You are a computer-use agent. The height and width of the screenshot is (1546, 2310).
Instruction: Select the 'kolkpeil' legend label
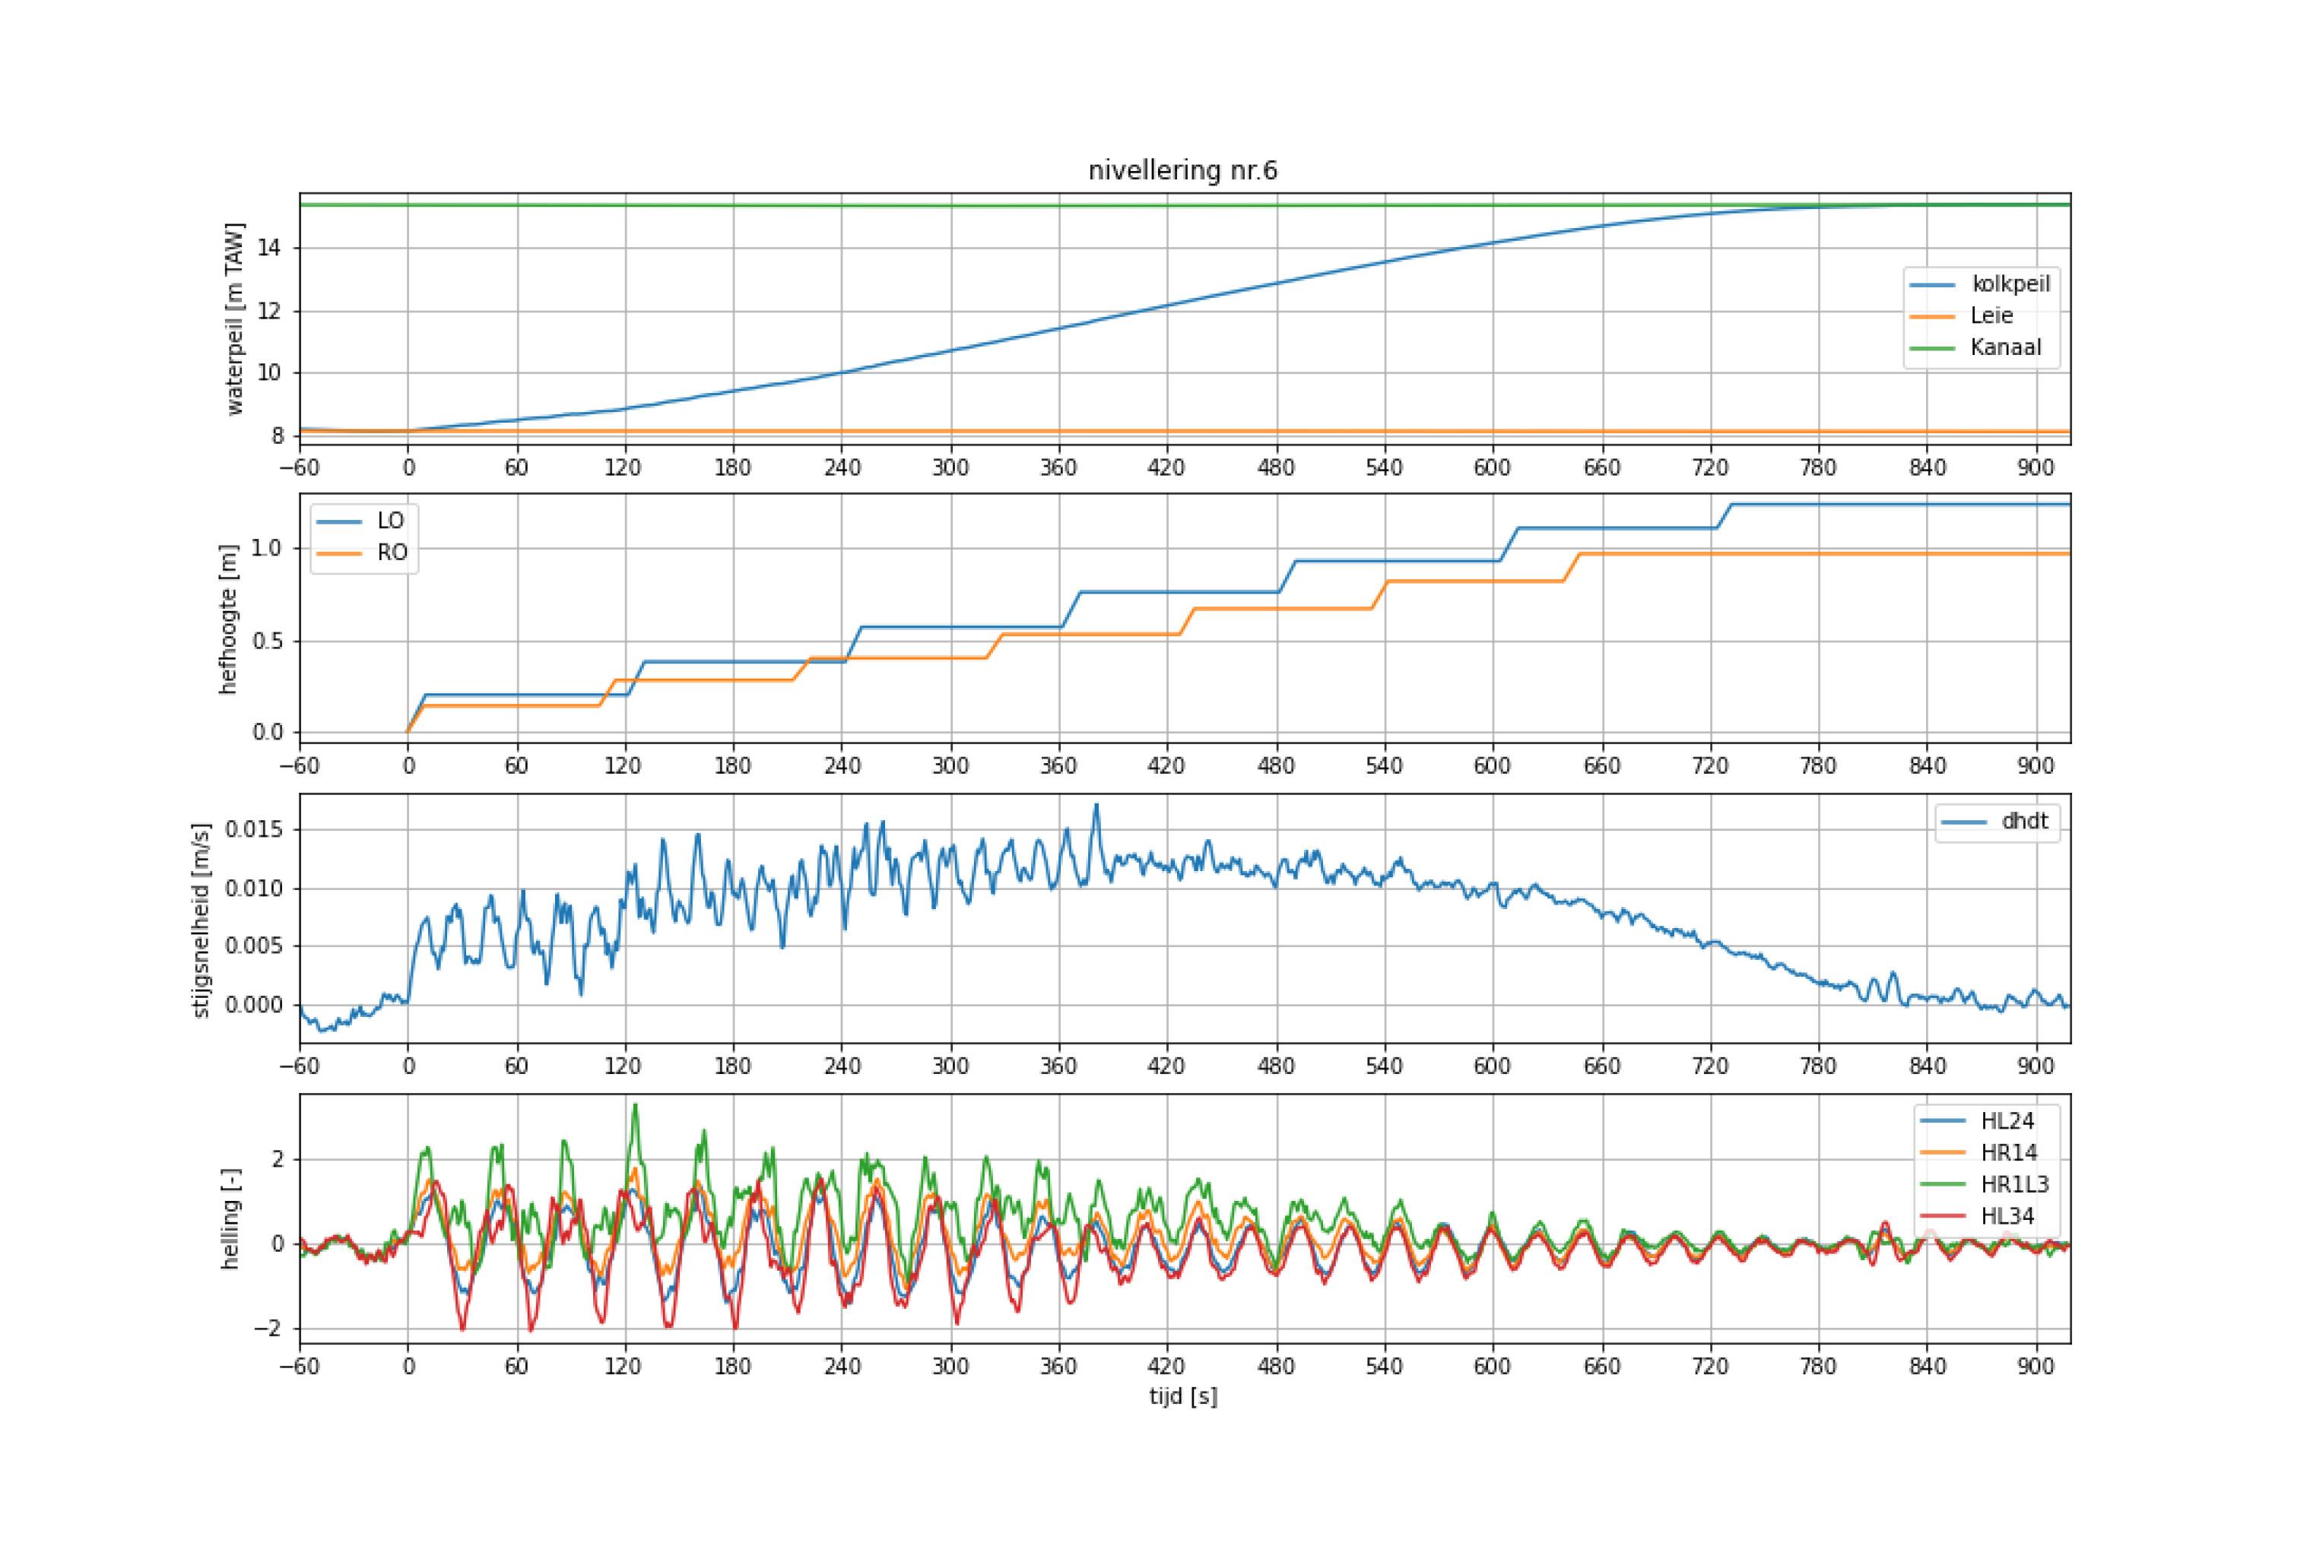click(2011, 284)
